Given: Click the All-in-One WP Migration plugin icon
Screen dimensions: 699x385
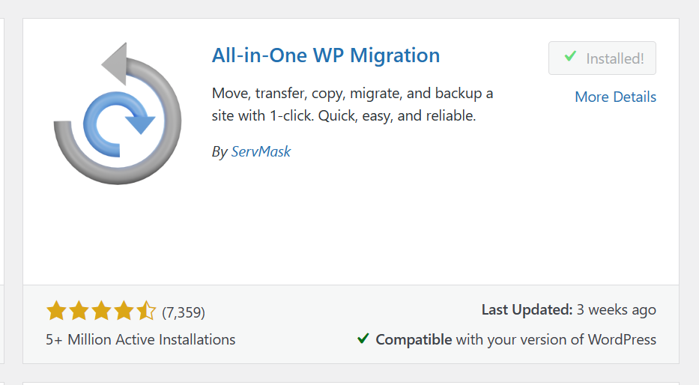Looking at the screenshot, I should click(118, 113).
